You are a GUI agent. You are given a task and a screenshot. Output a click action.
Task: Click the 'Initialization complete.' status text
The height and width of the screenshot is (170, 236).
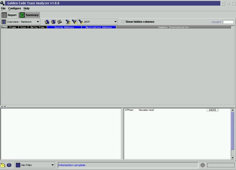72,165
